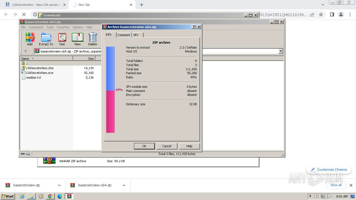Viewport: 356px width, 200px height.
Task: Click the drive/key status bar icon
Action: coord(26,154)
